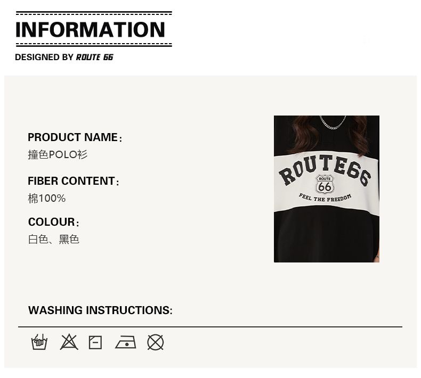Select the FIBER CONTENT label
The width and height of the screenshot is (421, 378).
71,181
